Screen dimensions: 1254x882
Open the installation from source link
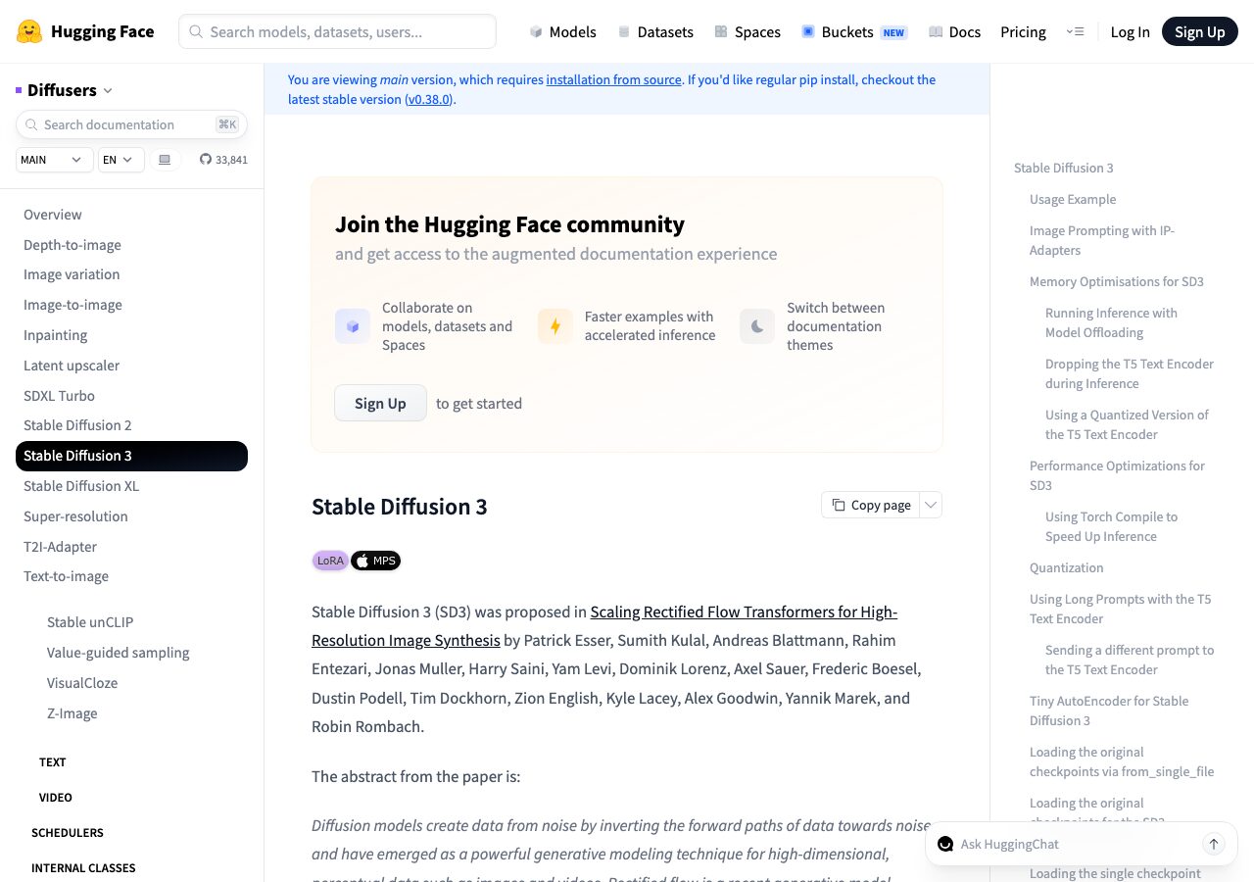614,79
